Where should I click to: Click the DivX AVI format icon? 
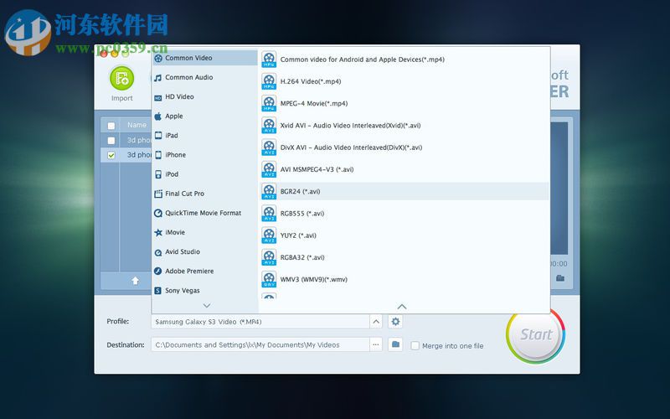click(x=269, y=147)
